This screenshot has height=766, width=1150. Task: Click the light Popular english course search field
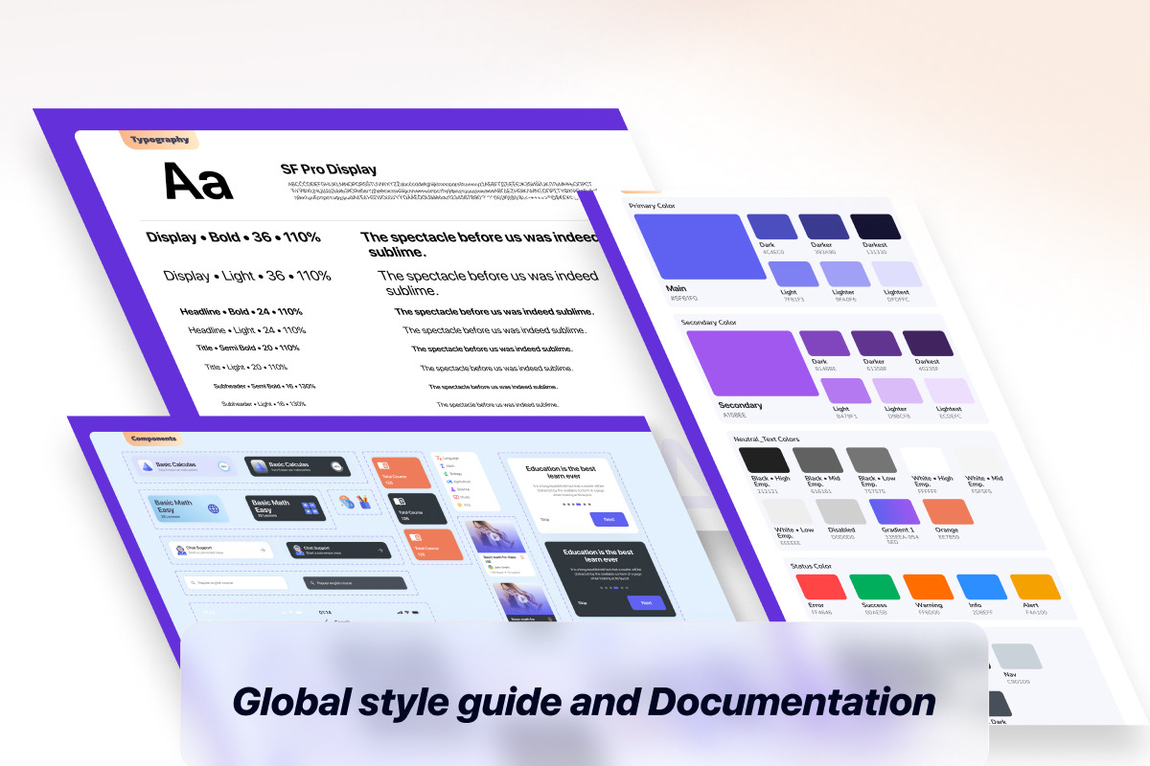tap(236, 583)
